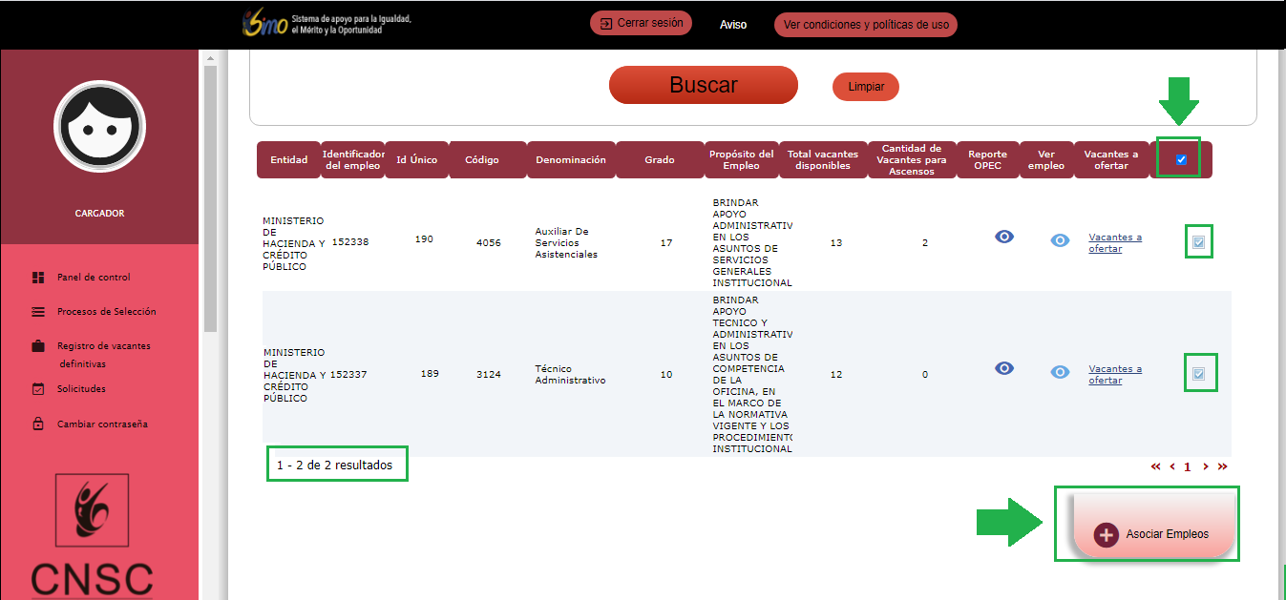Image resolution: width=1286 pixels, height=600 pixels.
Task: Click the Ver empleo eye icon for employment 152337
Action: tap(1060, 372)
